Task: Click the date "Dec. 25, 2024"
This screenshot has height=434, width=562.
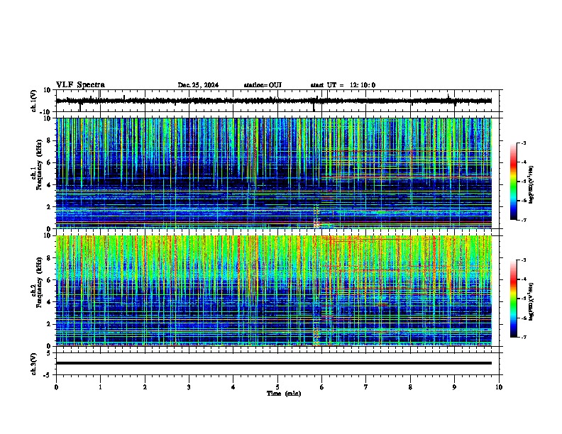Action: pos(198,85)
